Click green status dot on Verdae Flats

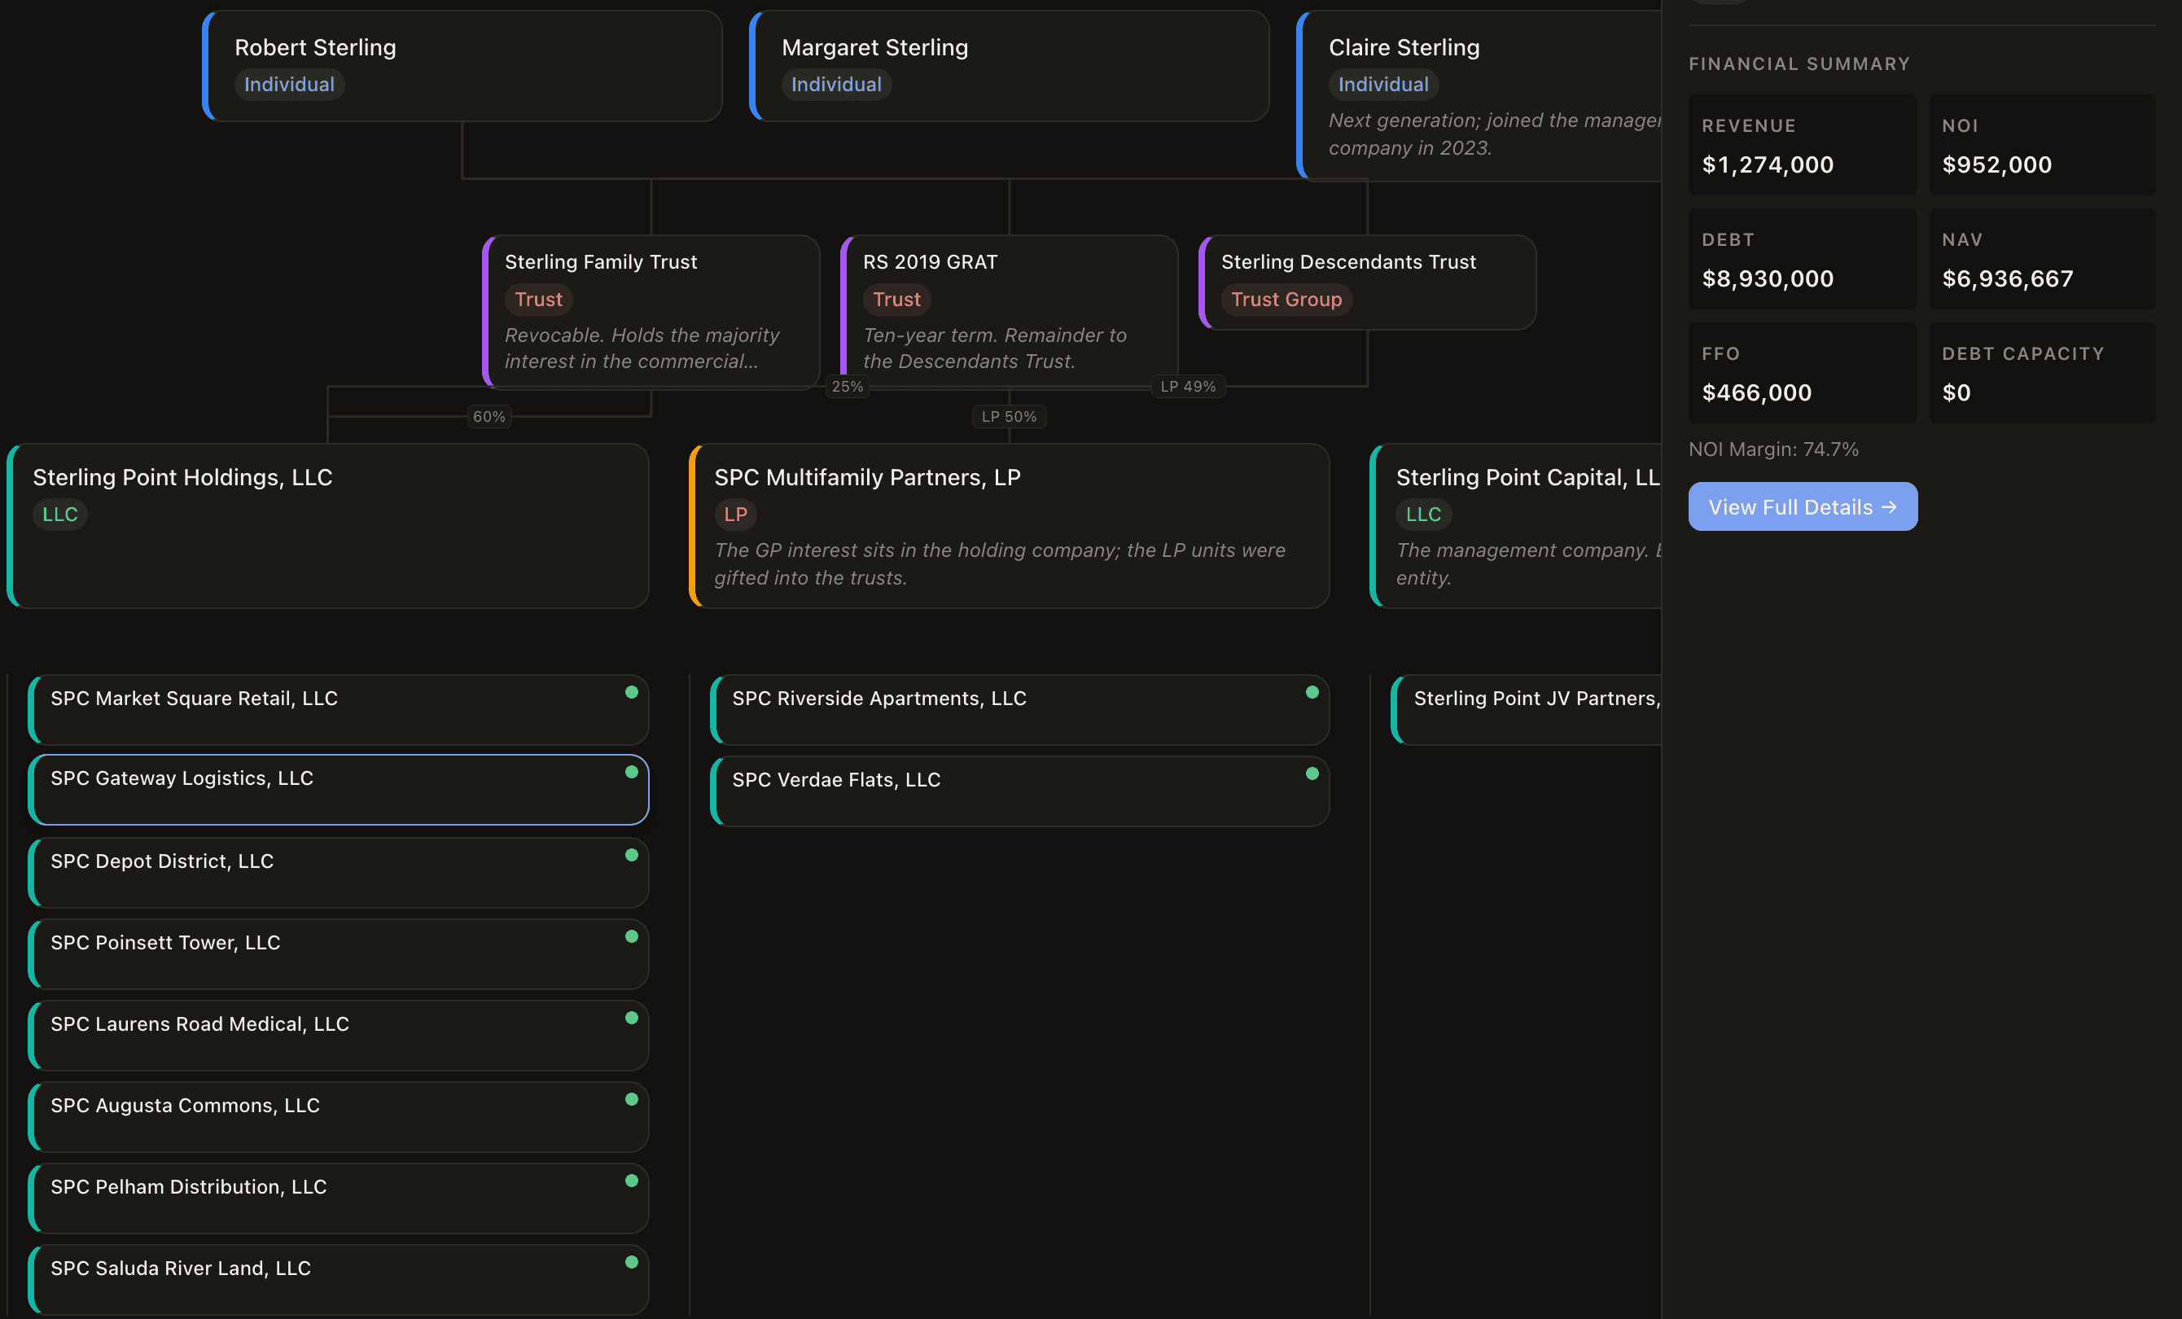click(1312, 773)
